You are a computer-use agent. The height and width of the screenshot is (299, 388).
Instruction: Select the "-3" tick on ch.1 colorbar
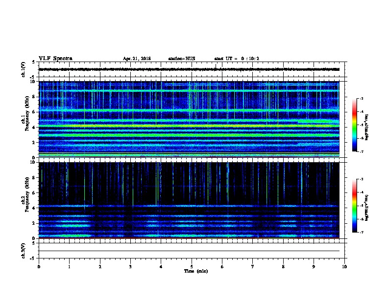[362, 98]
